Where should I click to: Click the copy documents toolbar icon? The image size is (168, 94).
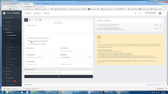[x=30, y=20]
